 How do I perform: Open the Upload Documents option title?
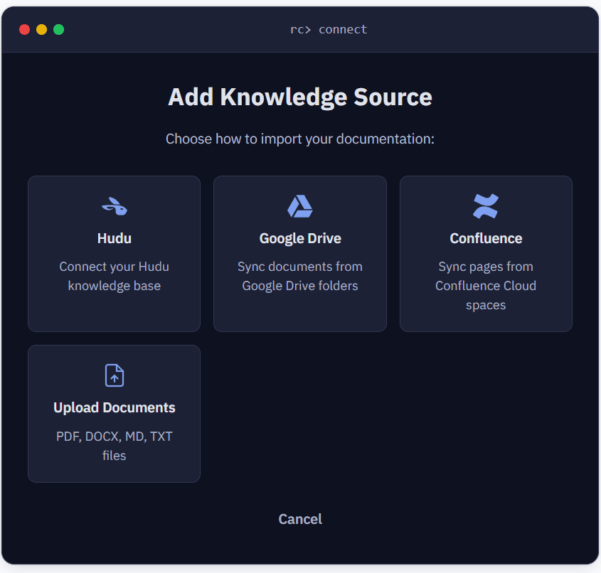point(115,408)
